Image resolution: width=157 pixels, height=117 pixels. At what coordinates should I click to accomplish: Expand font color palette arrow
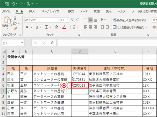pos(68,27)
